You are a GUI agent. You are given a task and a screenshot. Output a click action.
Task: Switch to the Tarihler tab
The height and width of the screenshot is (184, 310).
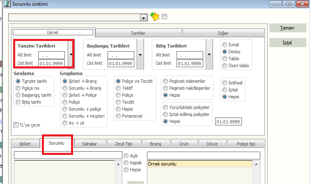click(x=138, y=33)
